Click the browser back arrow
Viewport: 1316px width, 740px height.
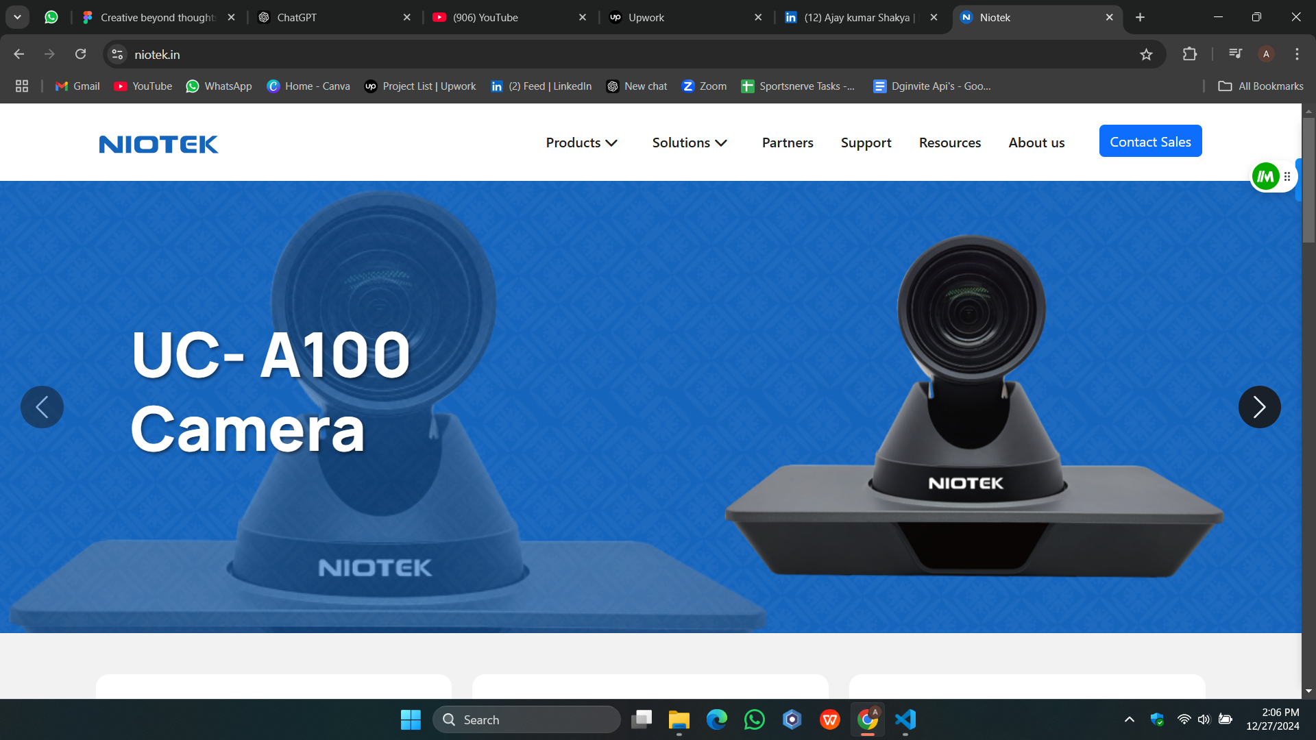[19, 54]
